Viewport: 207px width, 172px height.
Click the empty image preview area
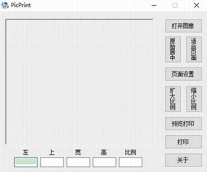click(79, 82)
